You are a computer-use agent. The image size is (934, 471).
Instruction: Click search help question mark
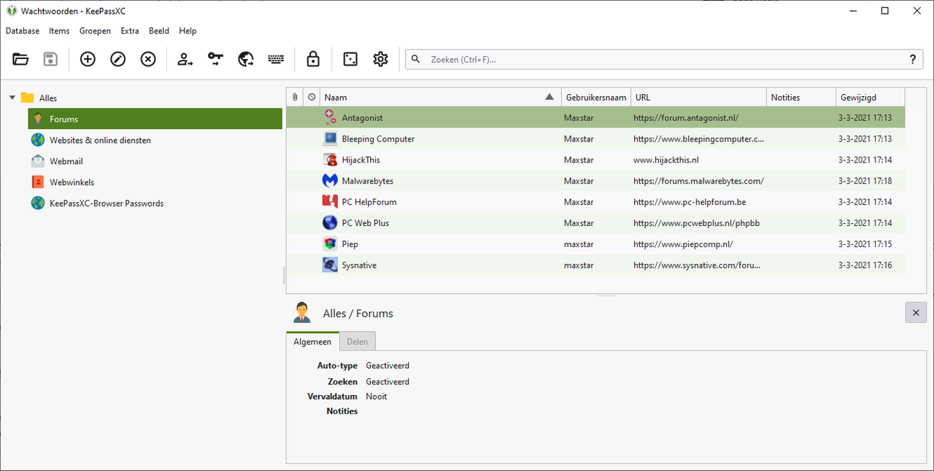[913, 60]
